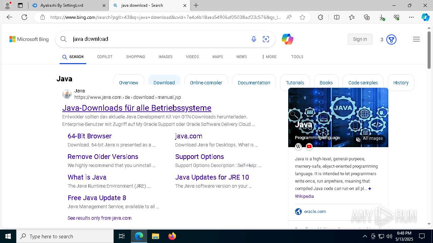Click the Wikipedia icon on Java card
The image size is (433, 243).
pyautogui.click(x=298, y=146)
